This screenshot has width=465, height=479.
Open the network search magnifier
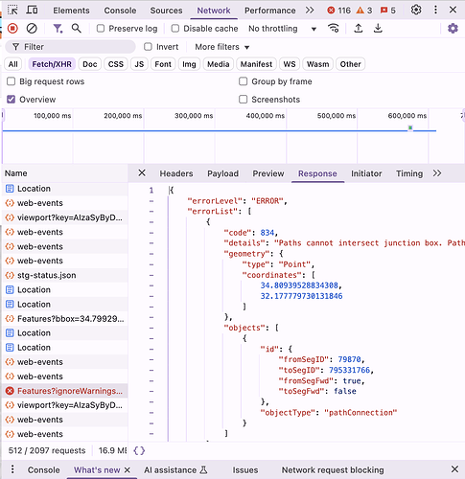click(x=76, y=29)
